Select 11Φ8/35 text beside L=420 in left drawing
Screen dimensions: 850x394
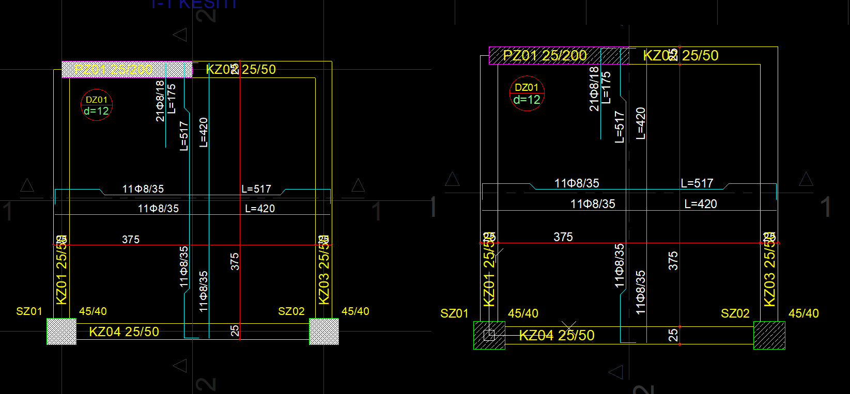[x=158, y=209]
